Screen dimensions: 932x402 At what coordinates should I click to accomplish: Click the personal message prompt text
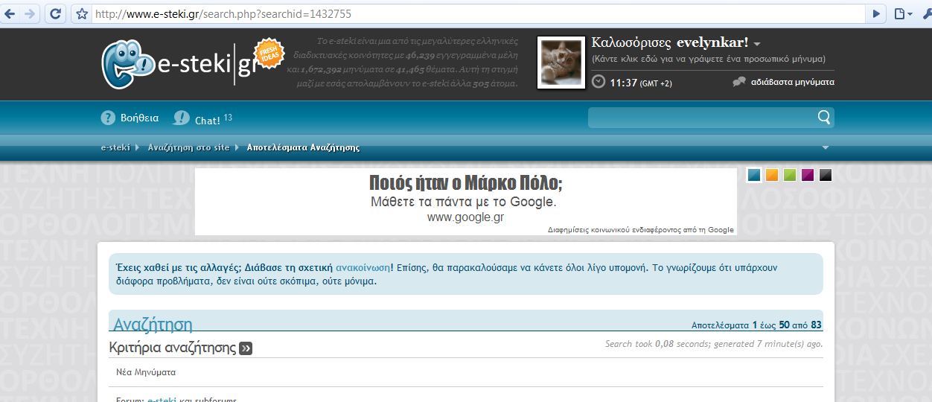(709, 59)
